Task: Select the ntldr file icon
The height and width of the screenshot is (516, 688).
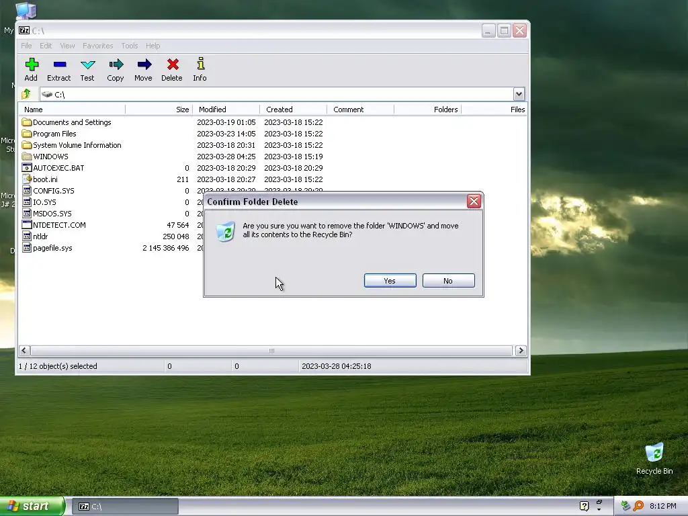Action: (x=27, y=236)
